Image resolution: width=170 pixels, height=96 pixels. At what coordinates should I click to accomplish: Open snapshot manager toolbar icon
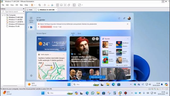tap(52, 5)
